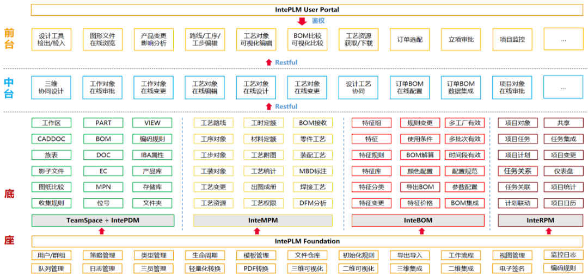This screenshot has width=588, height=275.
Task: Click the VIEW box
Action: [152, 123]
